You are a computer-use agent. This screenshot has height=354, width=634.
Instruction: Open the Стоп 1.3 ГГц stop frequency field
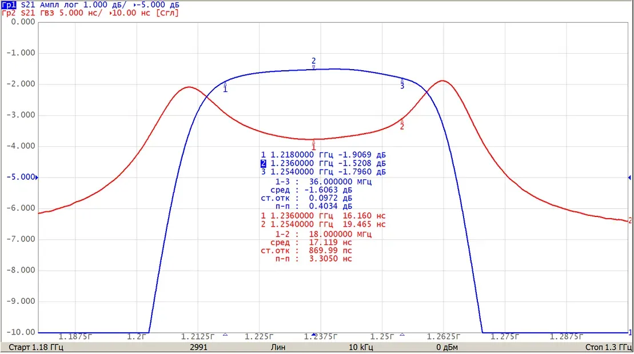pyautogui.click(x=608, y=348)
